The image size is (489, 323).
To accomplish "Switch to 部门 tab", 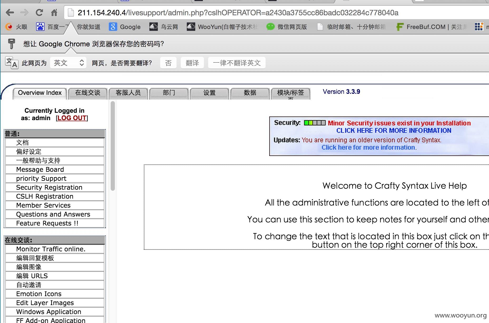I will pos(169,93).
